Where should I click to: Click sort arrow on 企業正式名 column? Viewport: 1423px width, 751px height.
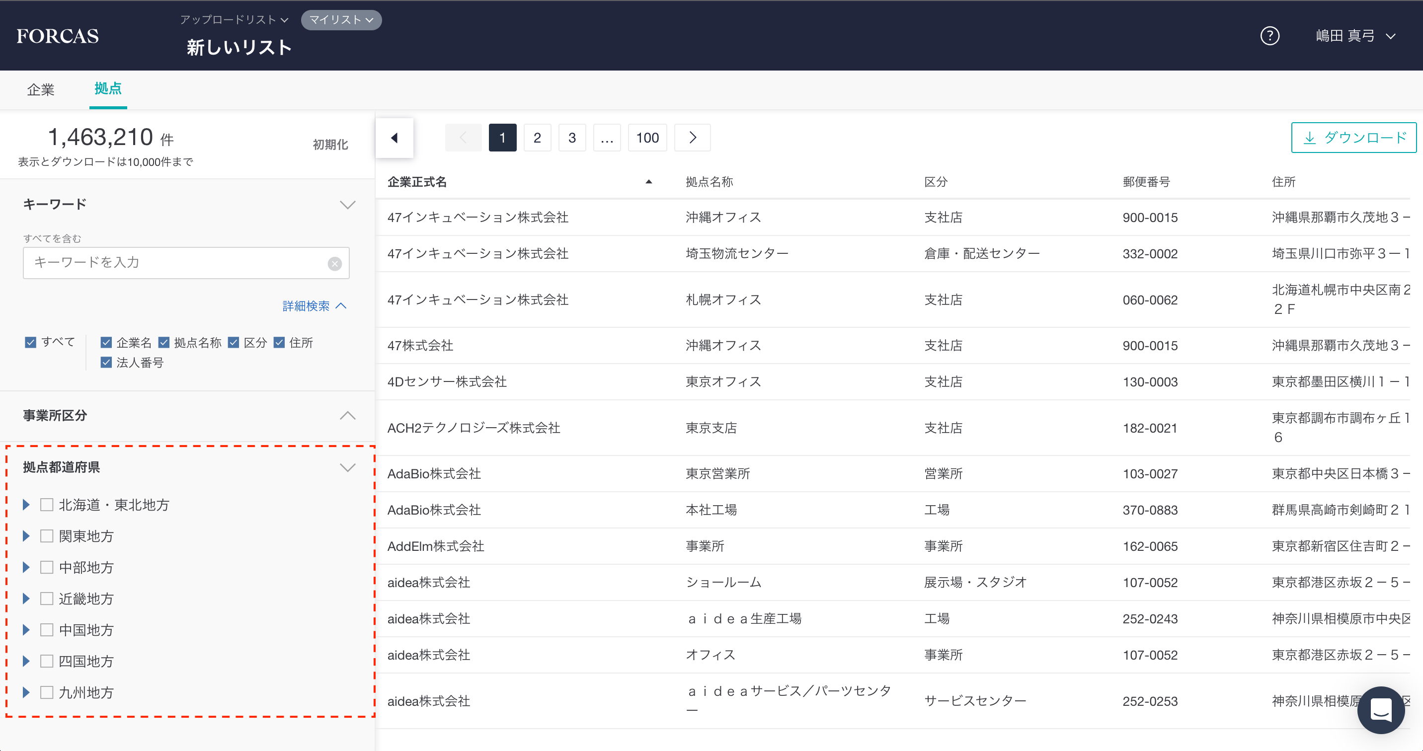tap(648, 182)
